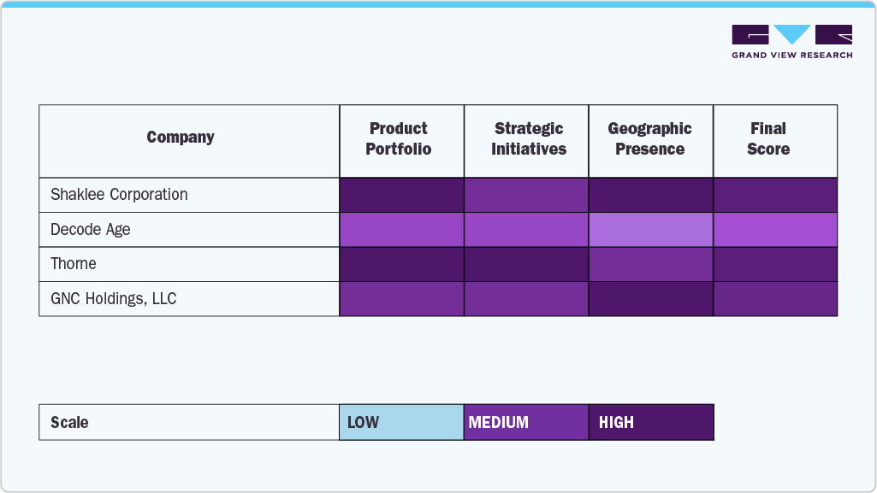Select the Company column header

(181, 138)
